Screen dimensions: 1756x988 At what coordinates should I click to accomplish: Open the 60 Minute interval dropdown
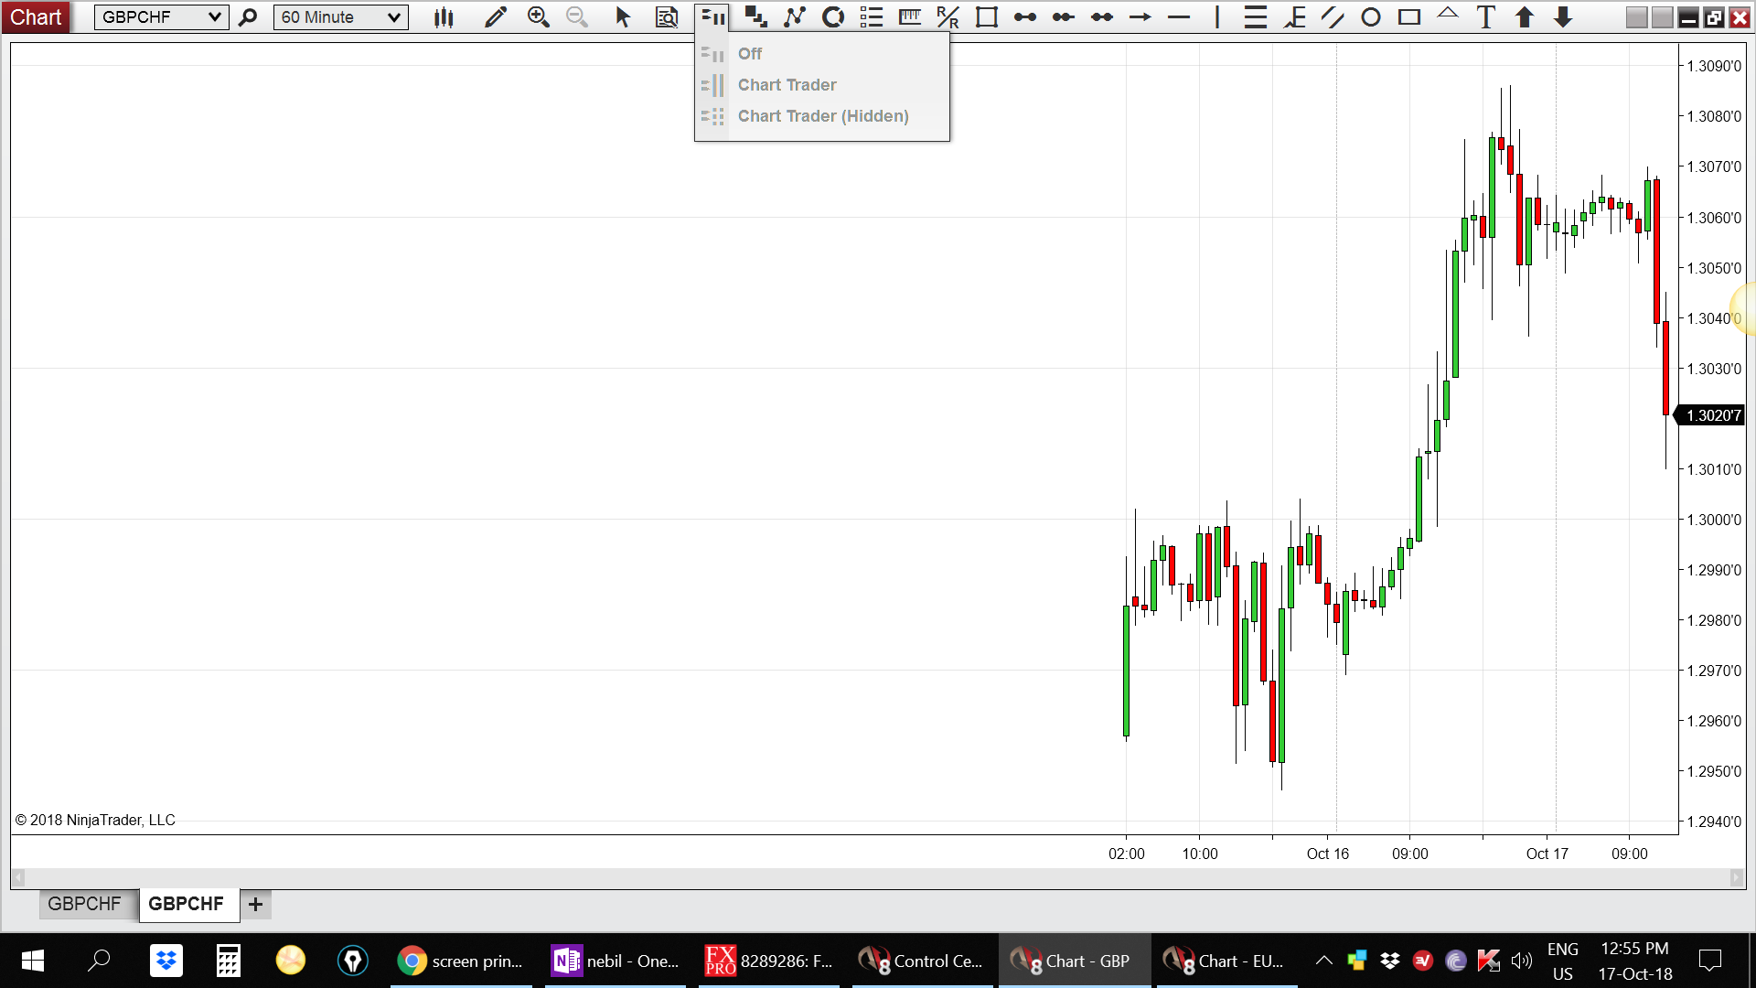click(x=393, y=17)
